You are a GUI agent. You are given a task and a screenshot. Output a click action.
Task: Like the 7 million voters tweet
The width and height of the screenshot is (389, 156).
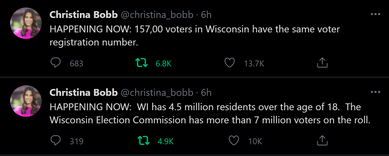[x=234, y=141]
